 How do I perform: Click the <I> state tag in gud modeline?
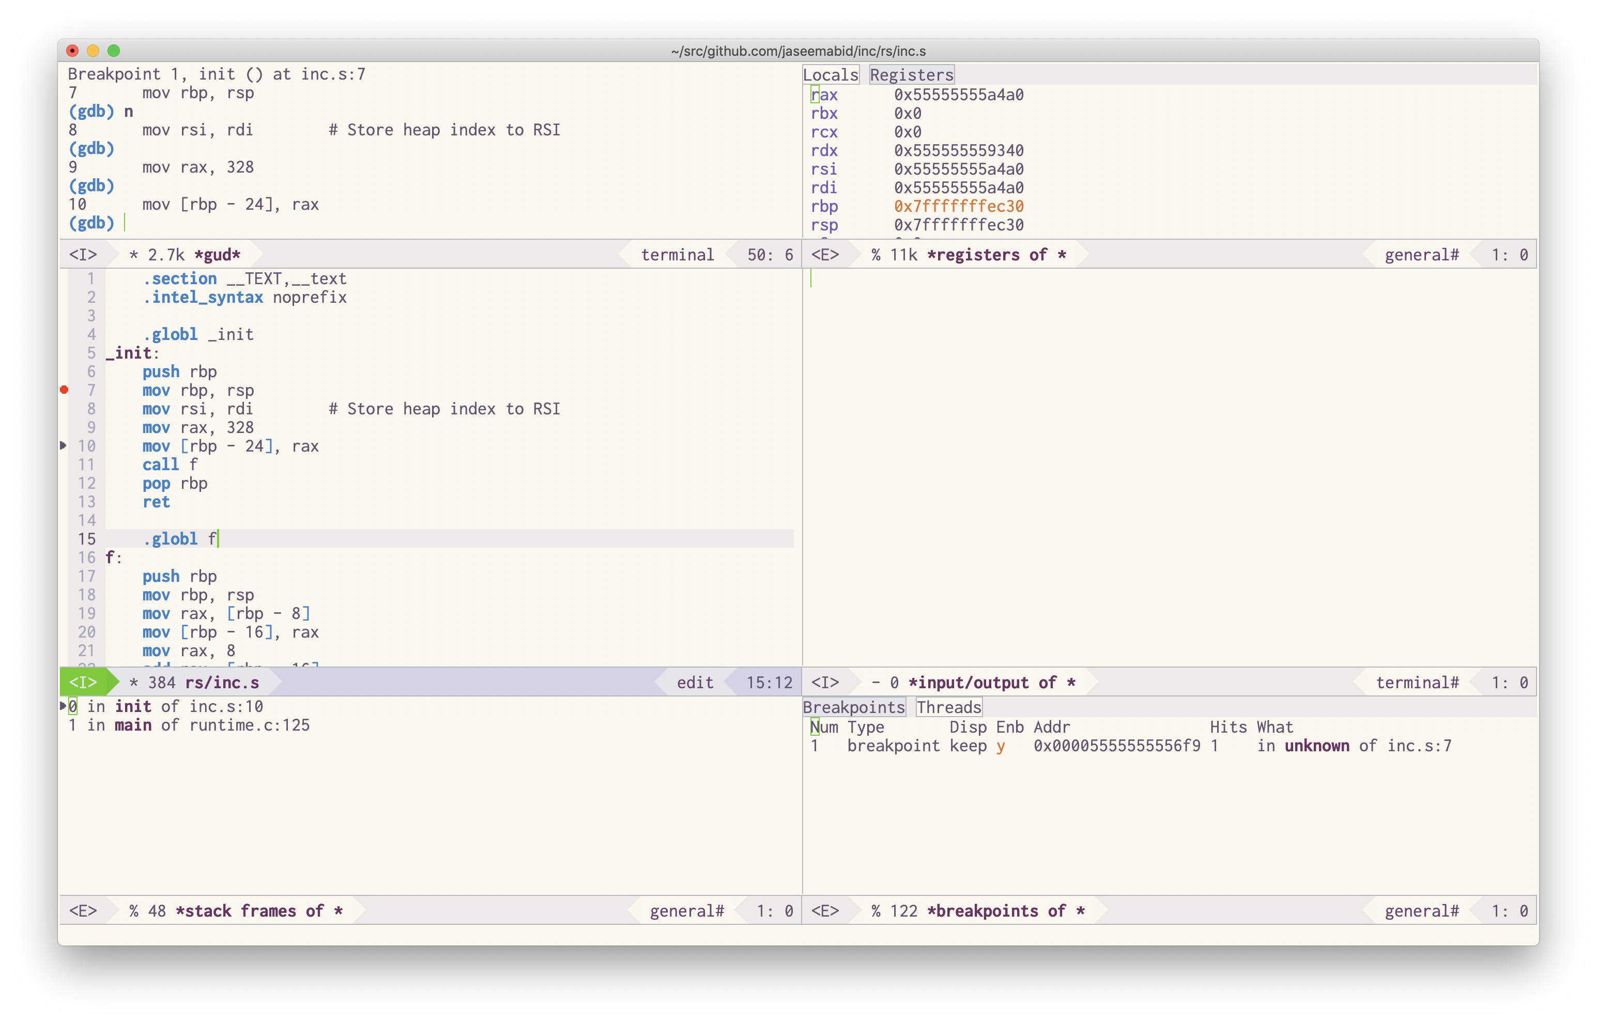(84, 255)
